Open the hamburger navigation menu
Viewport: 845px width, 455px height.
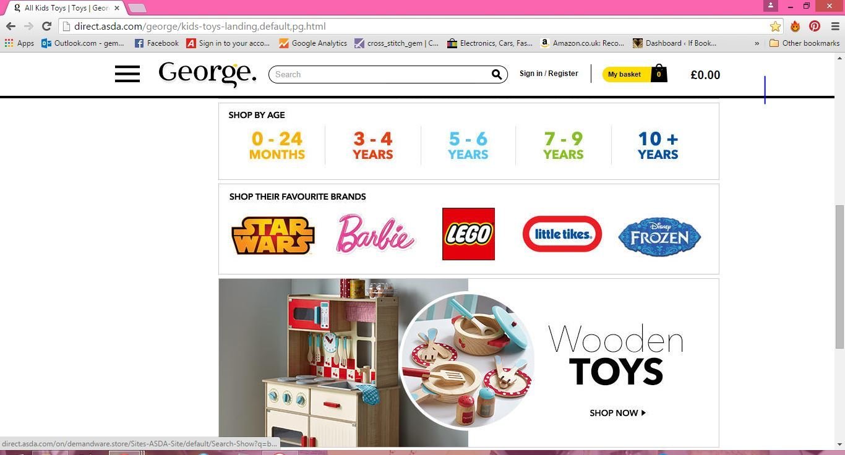[x=127, y=74]
